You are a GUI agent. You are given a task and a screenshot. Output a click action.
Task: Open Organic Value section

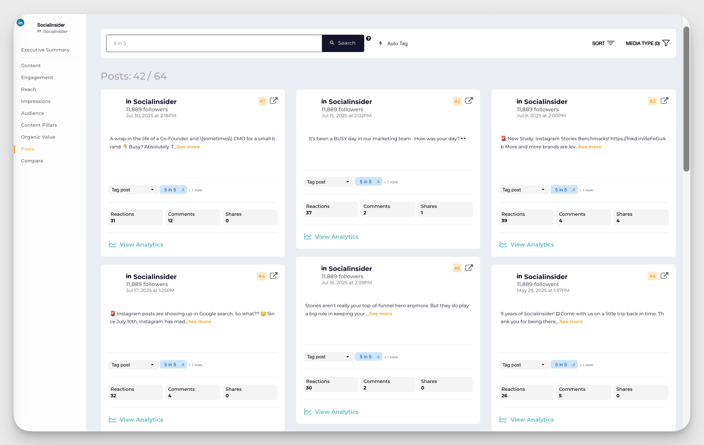(38, 137)
